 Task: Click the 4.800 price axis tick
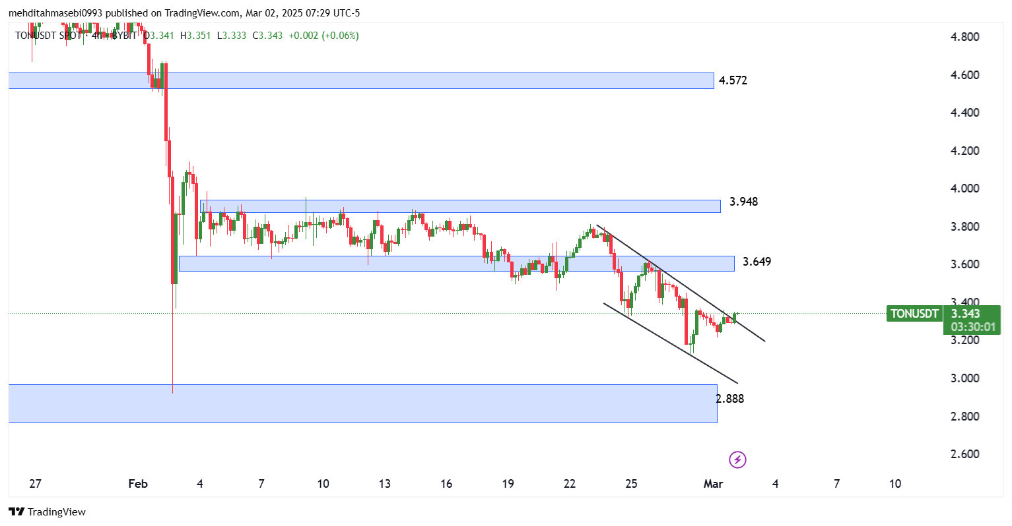pos(964,37)
